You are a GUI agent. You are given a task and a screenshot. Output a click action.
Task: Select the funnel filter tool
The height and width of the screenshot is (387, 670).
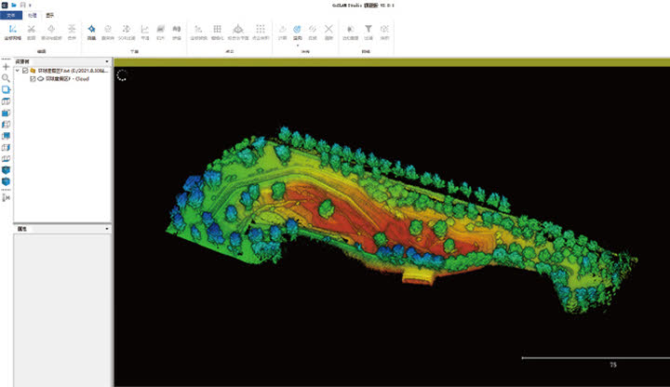[x=368, y=31]
